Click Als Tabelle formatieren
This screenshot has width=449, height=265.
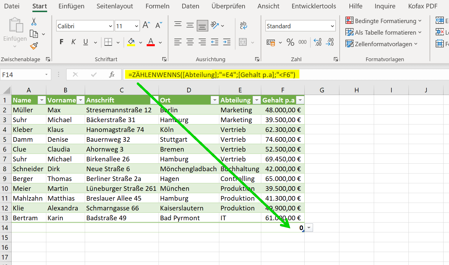click(x=384, y=32)
